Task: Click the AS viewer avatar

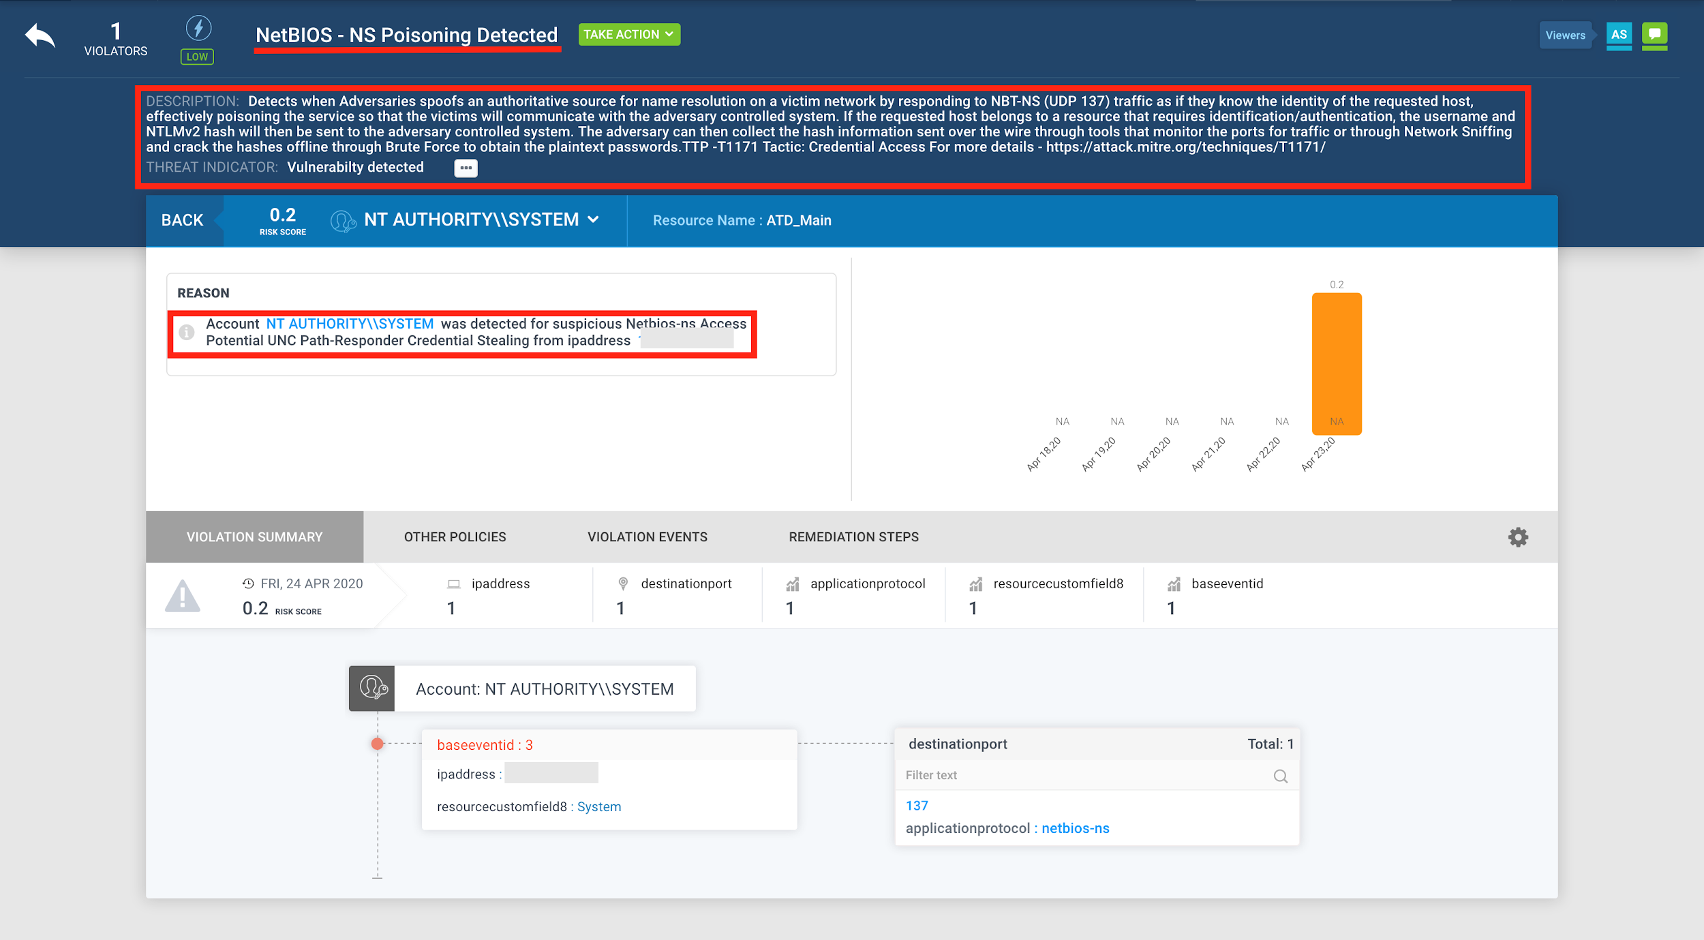Action: [1619, 34]
